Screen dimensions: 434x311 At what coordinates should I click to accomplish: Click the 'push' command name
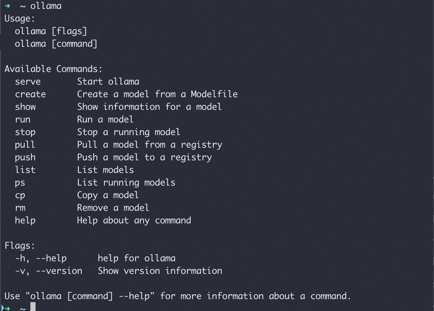click(x=25, y=157)
